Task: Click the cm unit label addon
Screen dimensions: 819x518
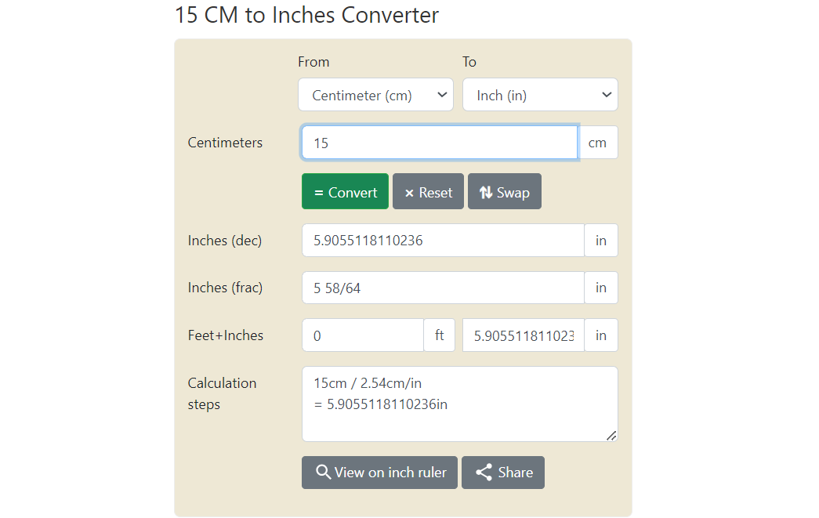Action: [x=597, y=143]
